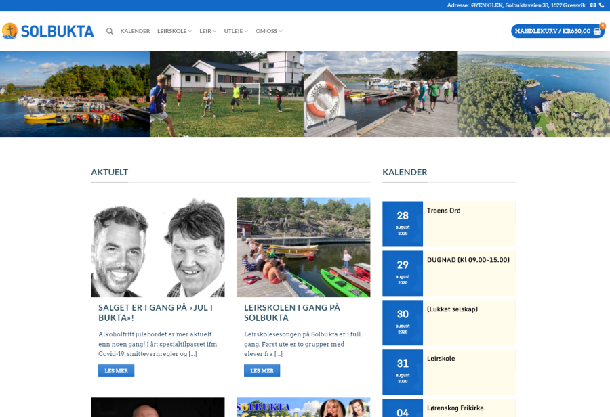Expand the Leirskole dropdown menu
Screen dimensions: 610x417
(174, 31)
